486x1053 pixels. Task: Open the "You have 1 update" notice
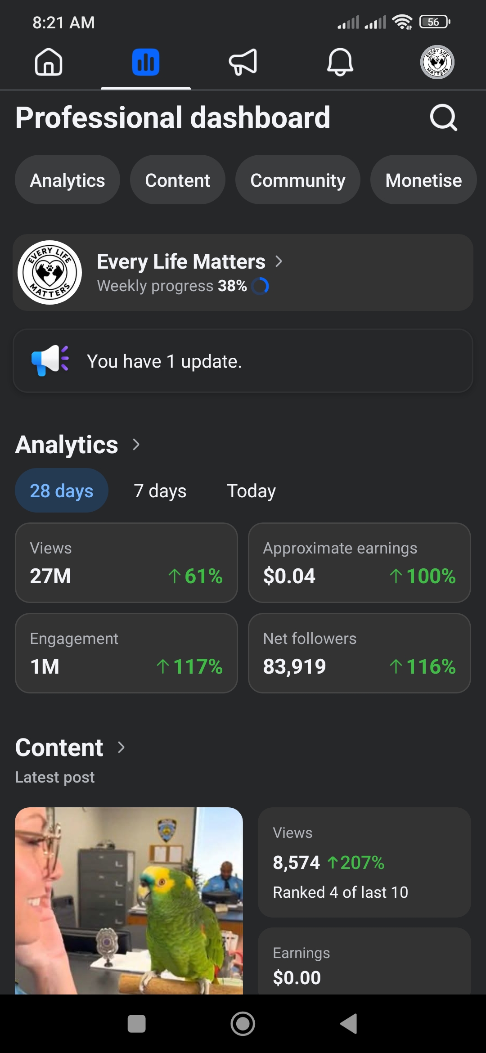click(x=243, y=361)
